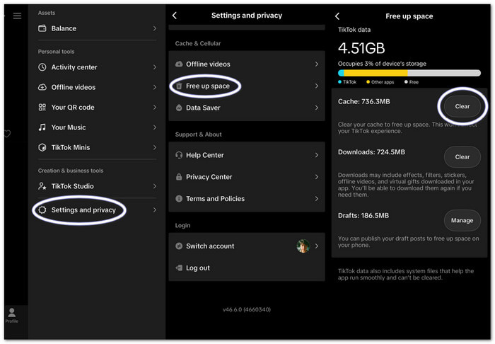Open Terms and Policies entry
495x344 pixels.
247,199
